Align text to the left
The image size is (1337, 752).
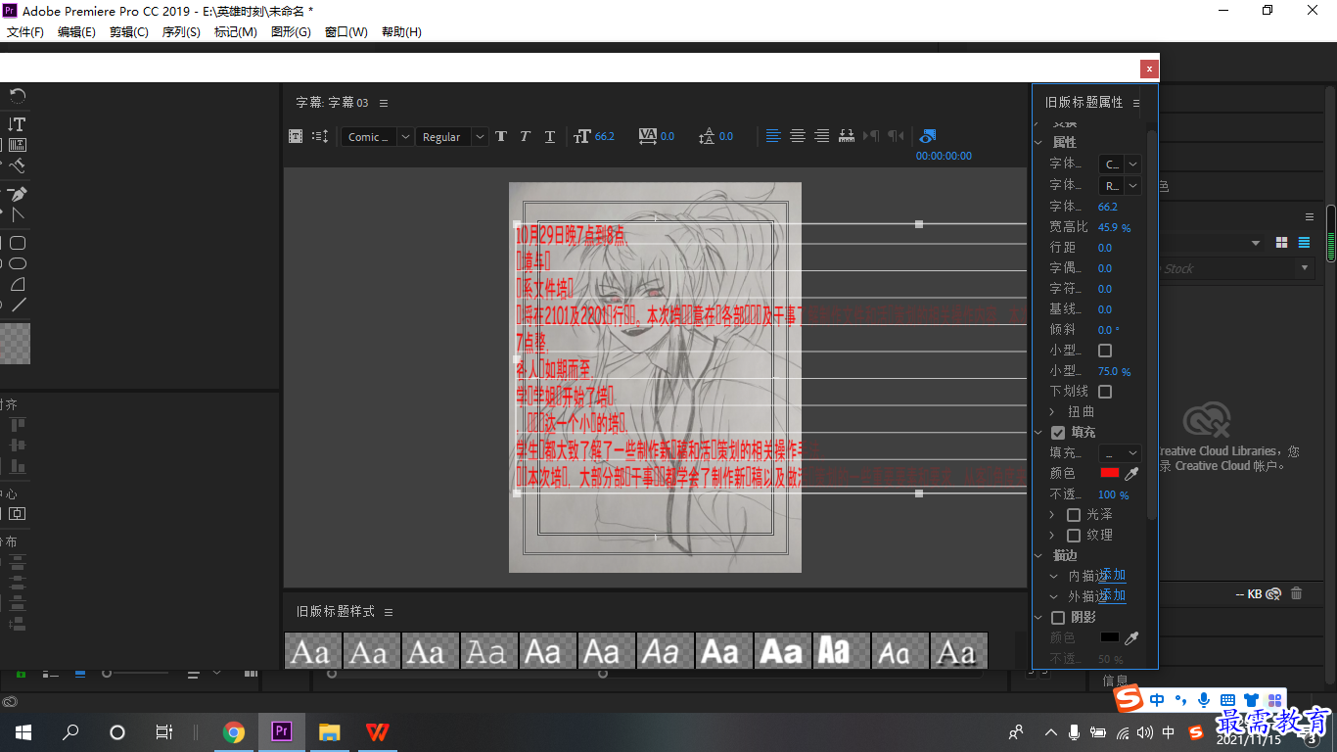(773, 136)
